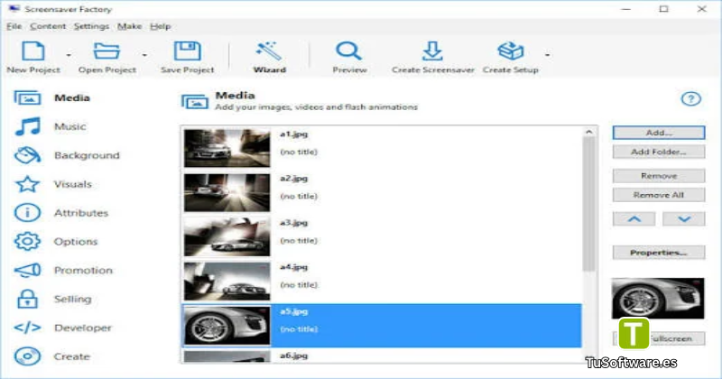
Task: Click the media list vertical scrollbar thumb
Action: tap(589, 204)
